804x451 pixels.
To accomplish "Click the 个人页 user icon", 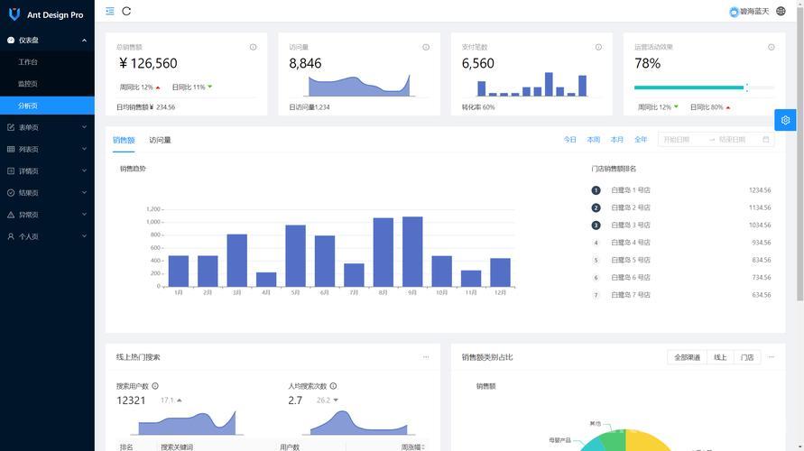I will pos(11,236).
